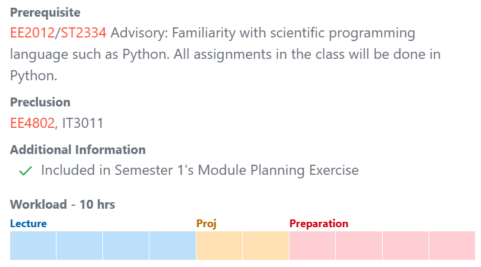Screen dimensions: 481x267
Task: Click the Proj workload label
Action: [x=207, y=224]
